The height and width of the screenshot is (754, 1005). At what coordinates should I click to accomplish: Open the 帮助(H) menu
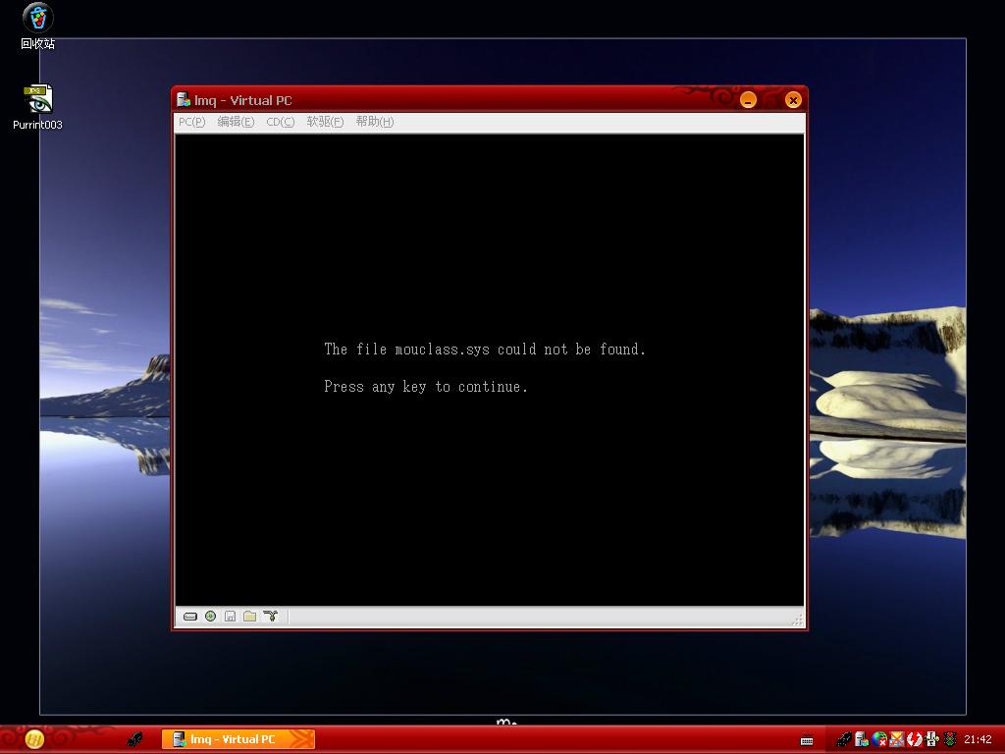[x=375, y=122]
